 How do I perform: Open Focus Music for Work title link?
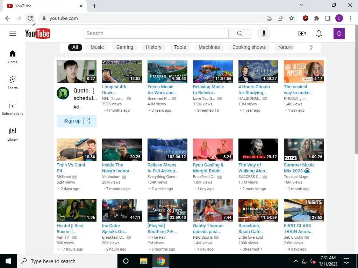pyautogui.click(x=162, y=90)
